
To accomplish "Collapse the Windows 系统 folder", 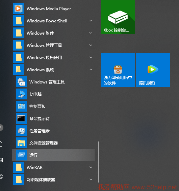I will [91, 70].
